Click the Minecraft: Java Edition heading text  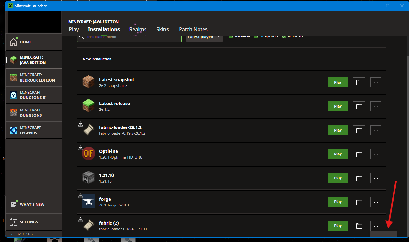pos(94,22)
